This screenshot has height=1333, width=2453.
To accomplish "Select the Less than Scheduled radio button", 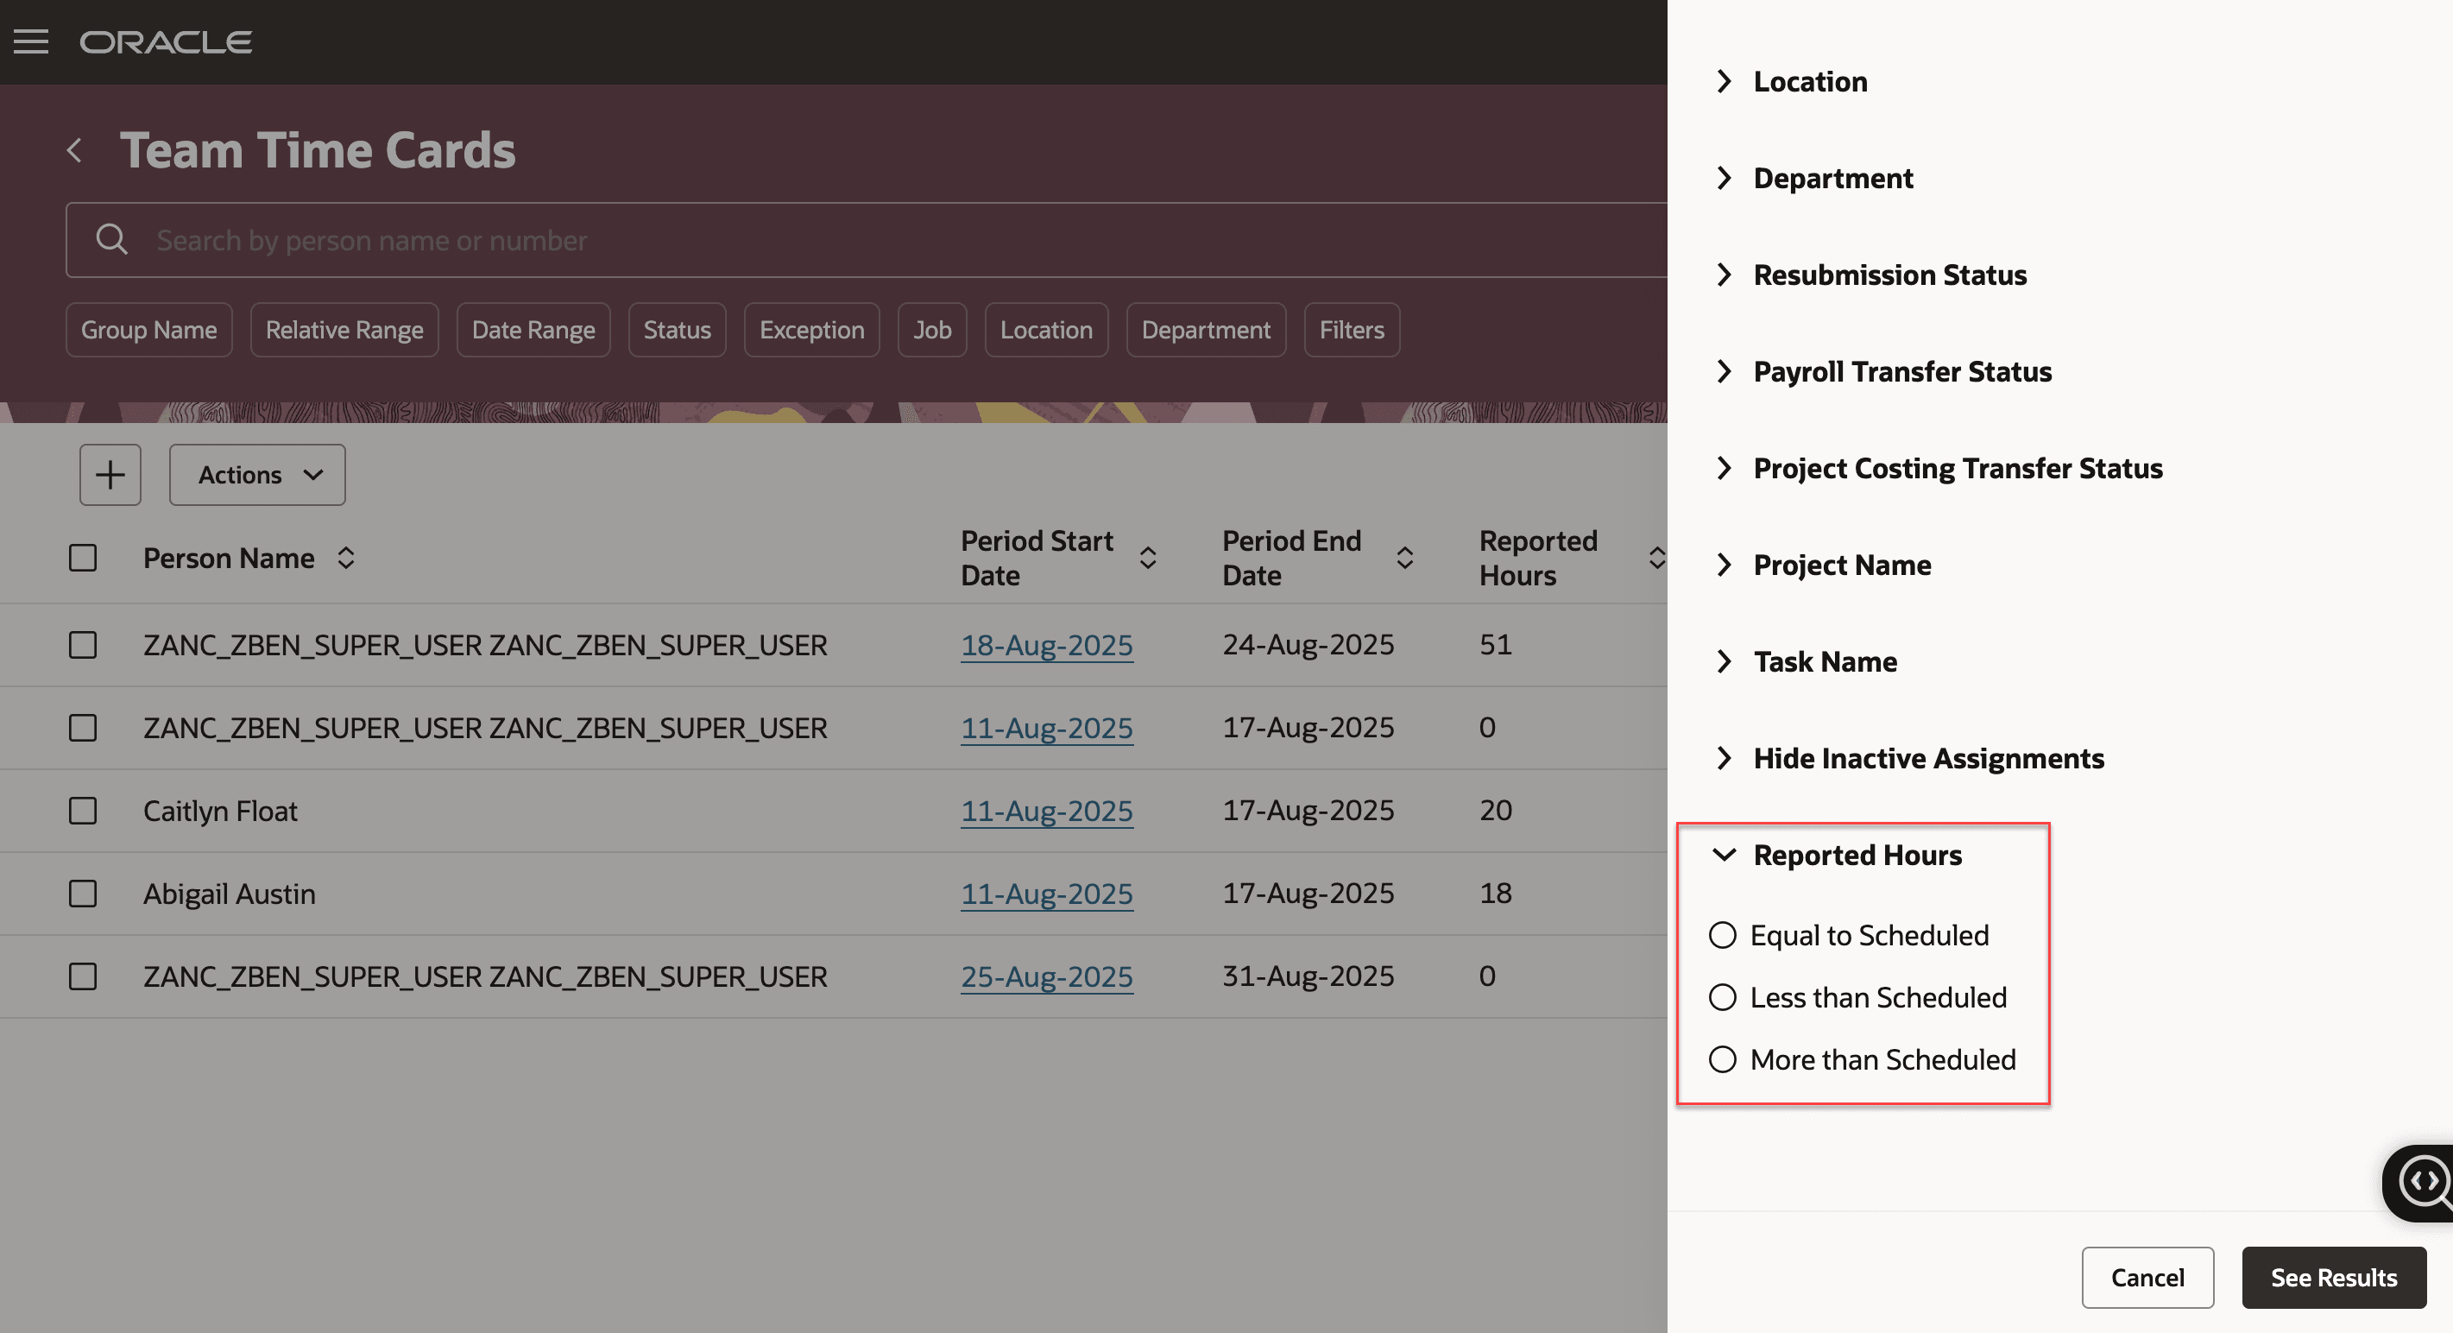I will point(1722,996).
